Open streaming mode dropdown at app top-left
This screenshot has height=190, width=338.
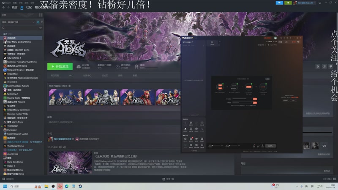click(x=188, y=42)
